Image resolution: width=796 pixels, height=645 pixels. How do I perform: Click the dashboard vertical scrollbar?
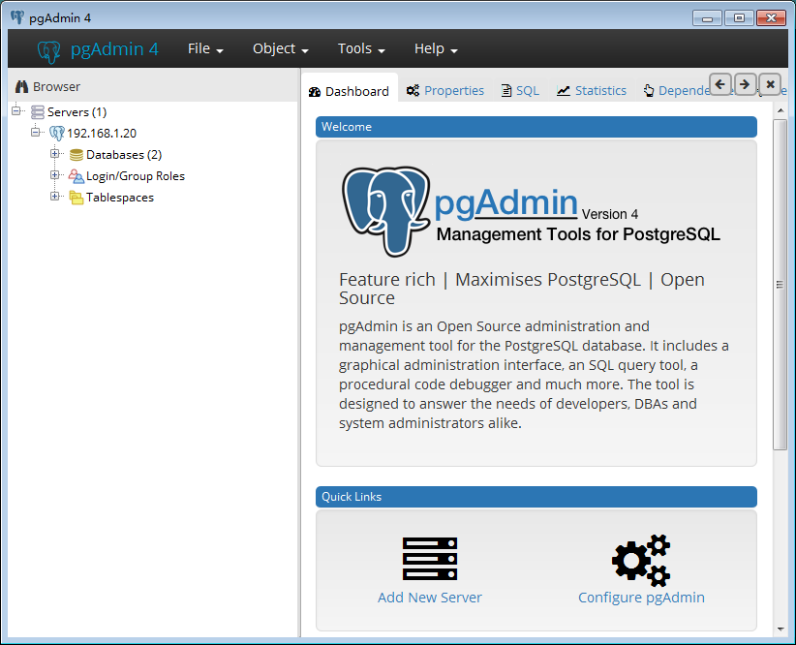tap(781, 285)
